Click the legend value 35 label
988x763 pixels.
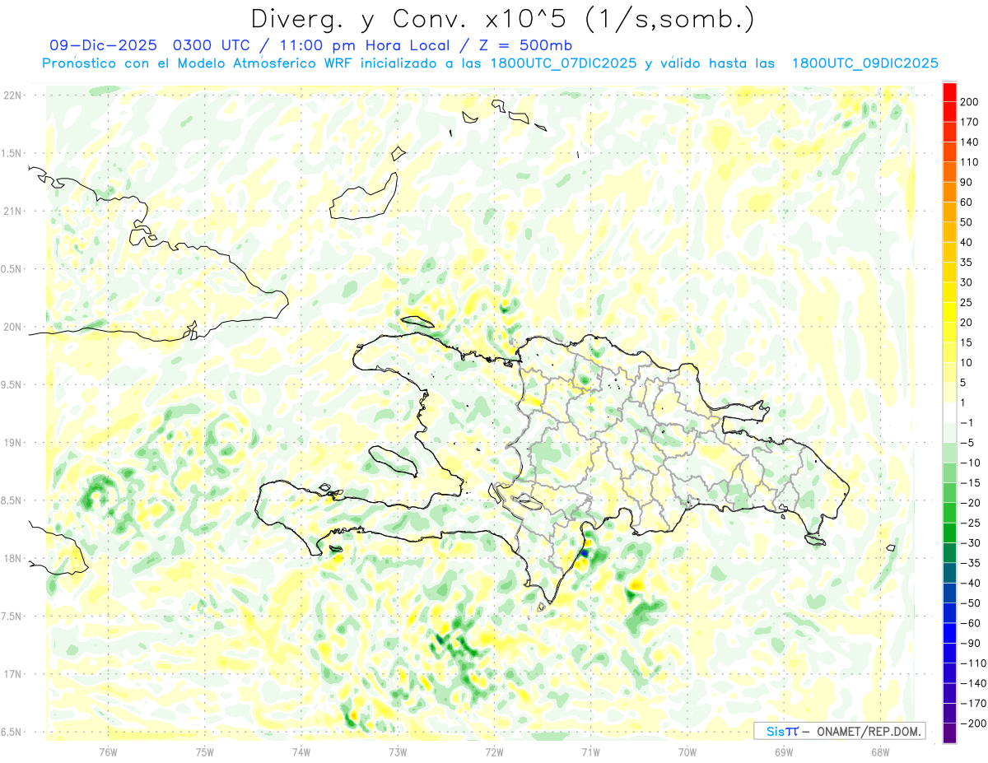click(x=966, y=263)
